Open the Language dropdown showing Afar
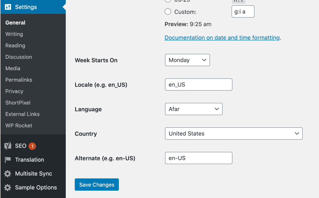The height and width of the screenshot is (198, 319). tap(194, 109)
